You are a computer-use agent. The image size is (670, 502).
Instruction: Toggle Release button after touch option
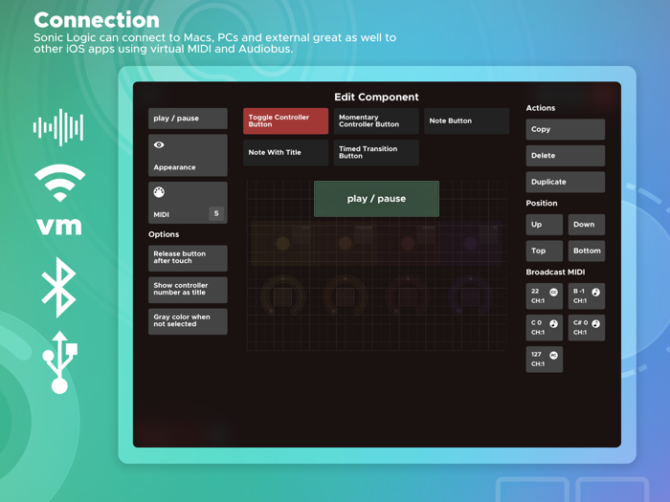tap(188, 257)
